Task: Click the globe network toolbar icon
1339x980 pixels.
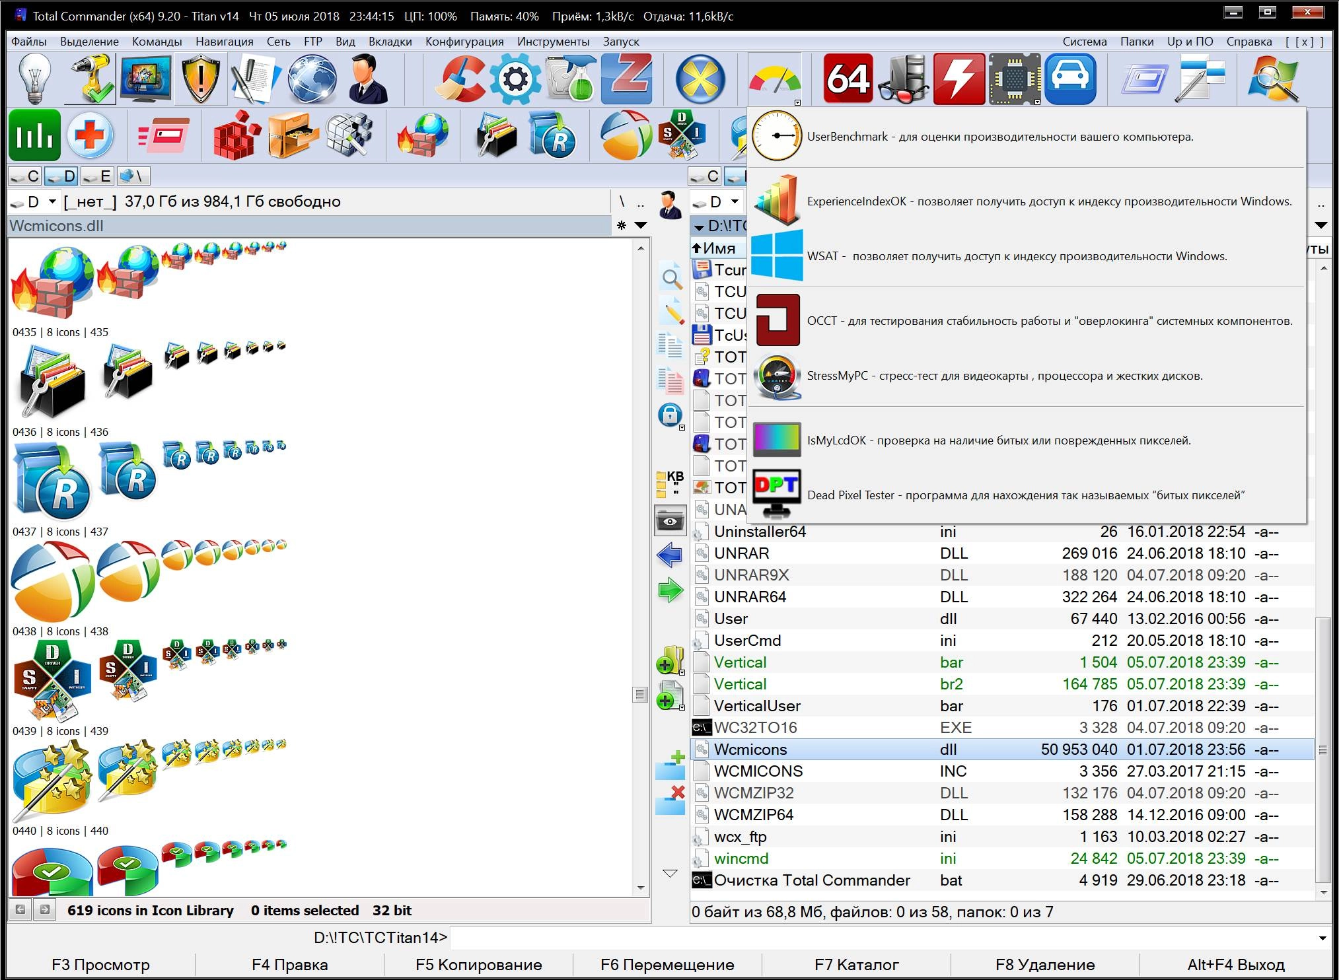Action: point(310,79)
